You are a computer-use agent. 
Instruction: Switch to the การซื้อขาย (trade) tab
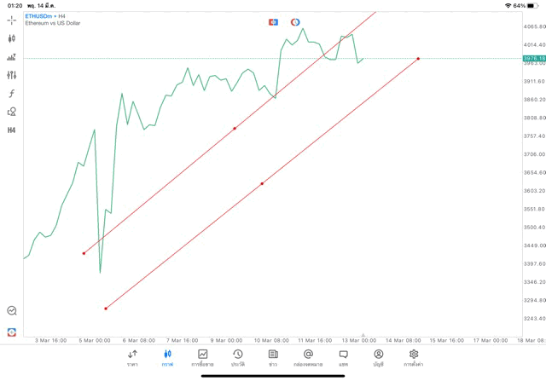point(202,356)
